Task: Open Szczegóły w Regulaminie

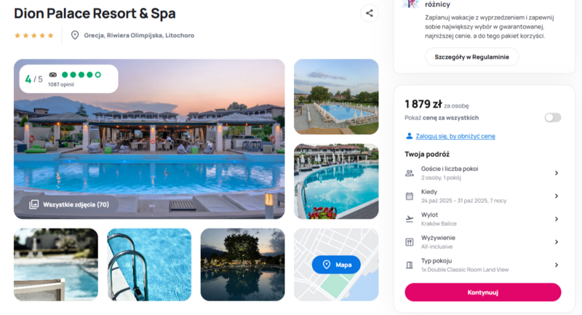Action: pos(471,57)
